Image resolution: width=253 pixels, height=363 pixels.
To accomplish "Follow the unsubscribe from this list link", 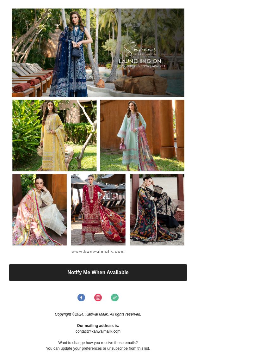I will coord(128,348).
